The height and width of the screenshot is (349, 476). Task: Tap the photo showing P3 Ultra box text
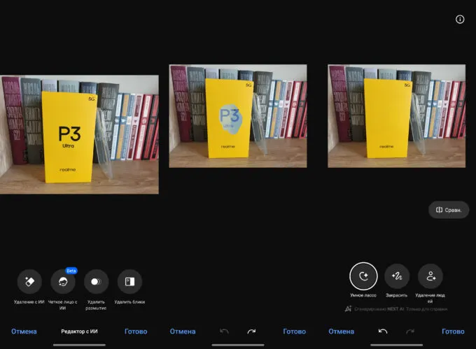(79, 134)
